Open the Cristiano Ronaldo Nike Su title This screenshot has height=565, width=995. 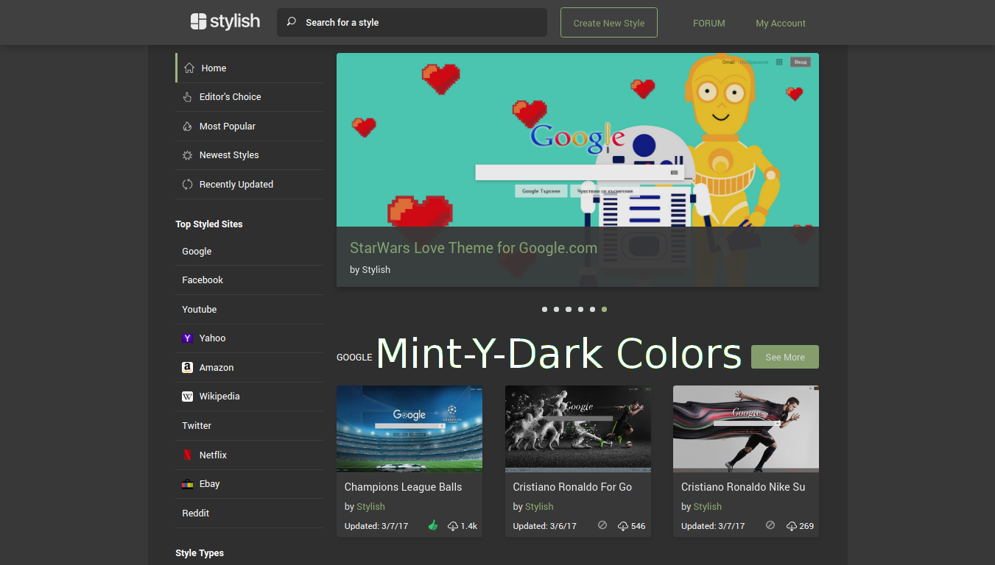(x=743, y=487)
